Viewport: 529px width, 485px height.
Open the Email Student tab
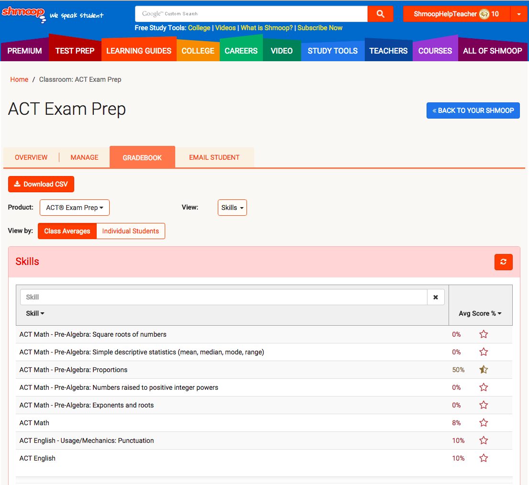coord(214,157)
